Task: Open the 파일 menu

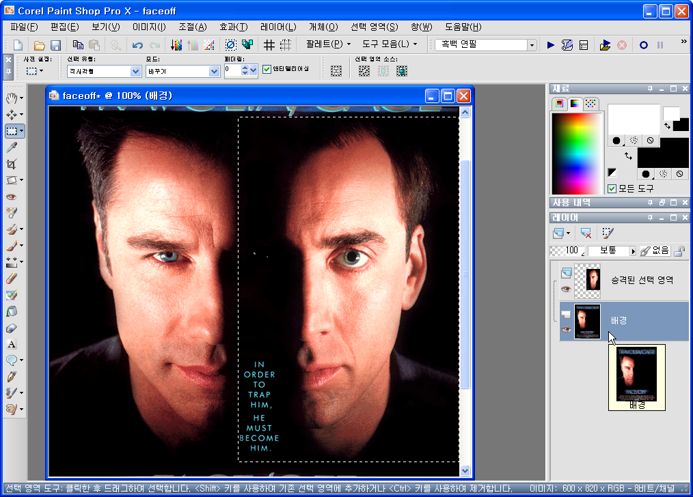Action: tap(24, 27)
